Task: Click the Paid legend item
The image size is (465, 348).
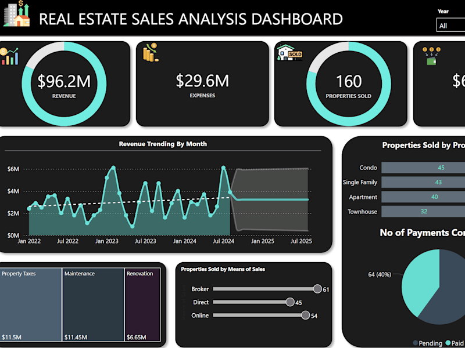Action: tap(455, 343)
